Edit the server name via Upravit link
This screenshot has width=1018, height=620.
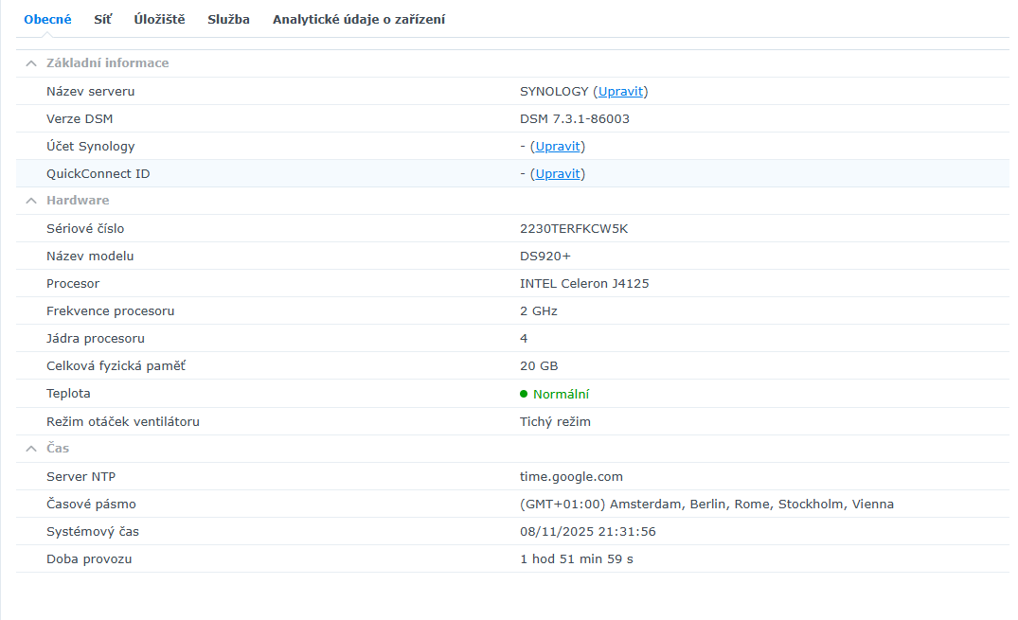tap(620, 91)
